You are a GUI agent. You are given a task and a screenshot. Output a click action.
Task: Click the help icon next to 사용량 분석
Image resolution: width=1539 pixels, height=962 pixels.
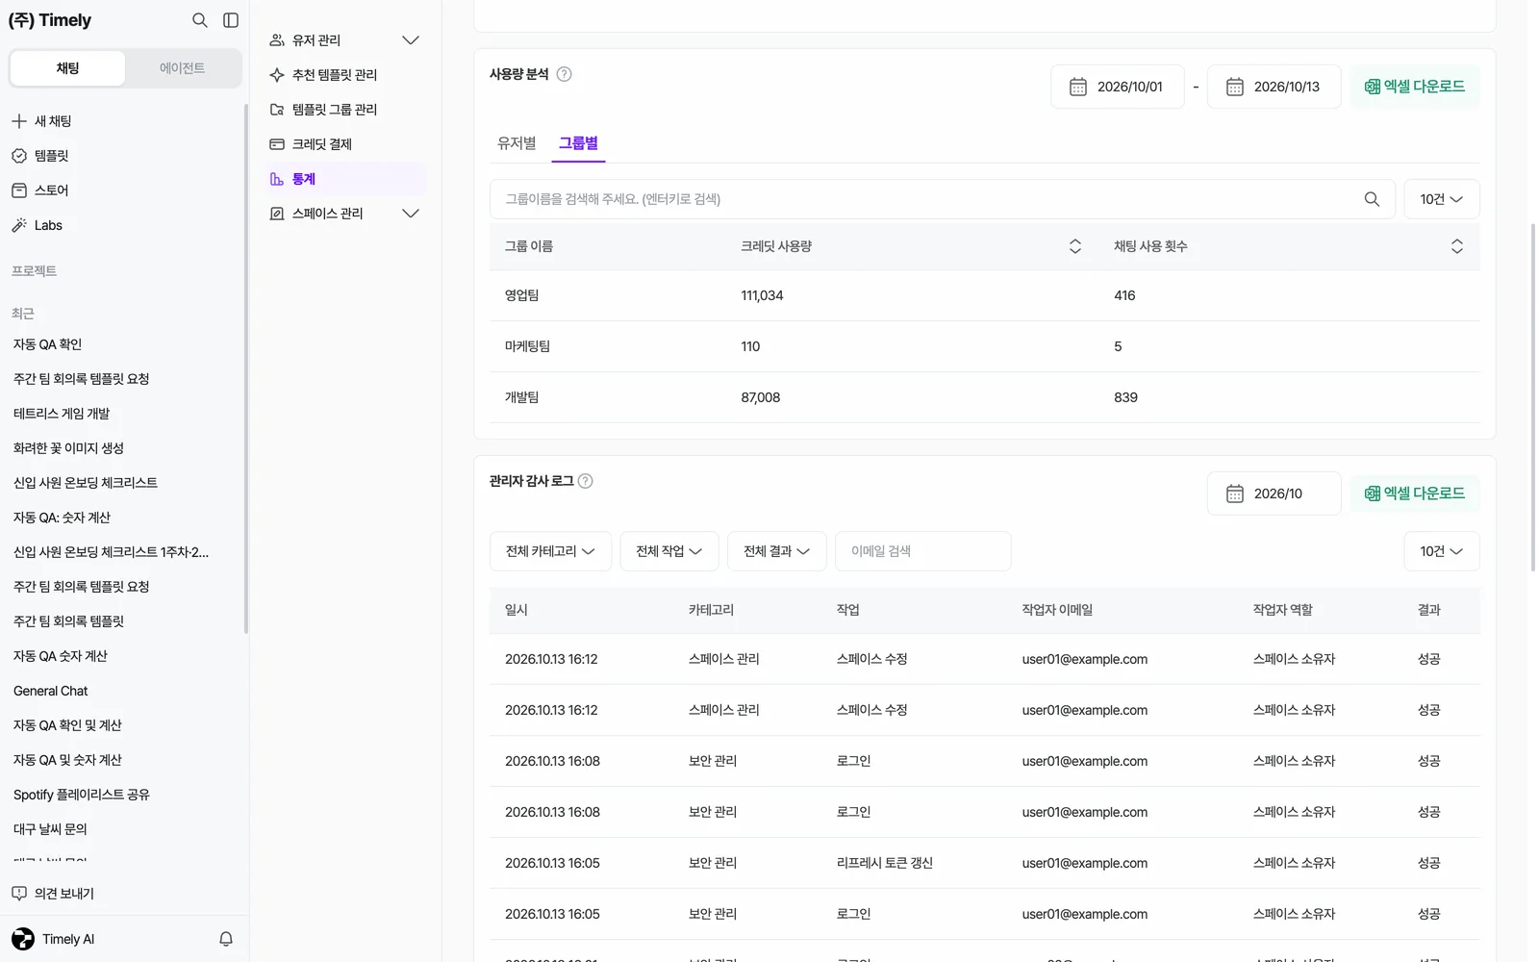coord(565,74)
